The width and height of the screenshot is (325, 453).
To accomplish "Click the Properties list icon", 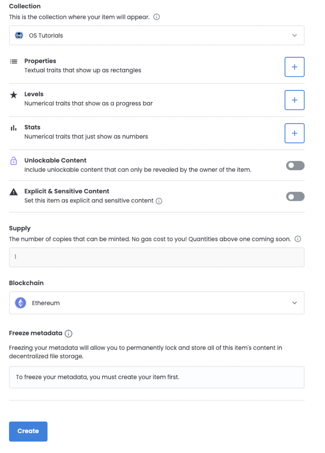I will [14, 61].
